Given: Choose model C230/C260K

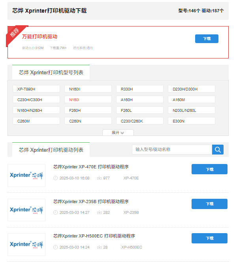Looking at the screenshot, I should click(140, 121).
